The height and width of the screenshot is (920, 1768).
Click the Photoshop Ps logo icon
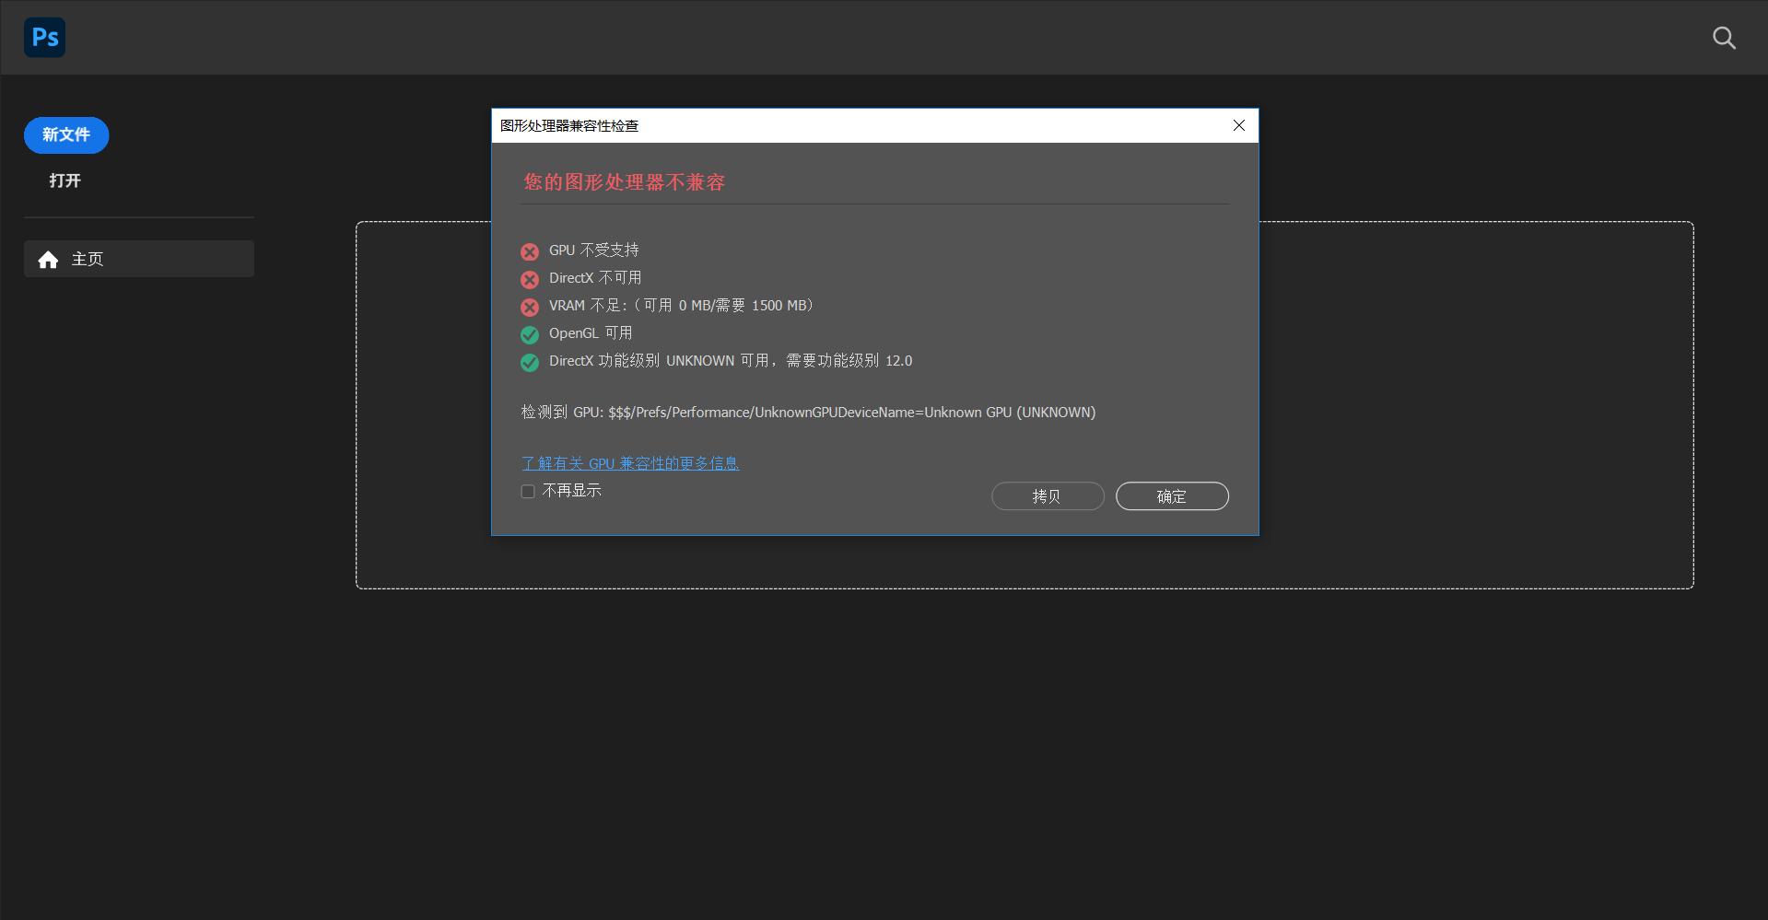pyautogui.click(x=44, y=38)
